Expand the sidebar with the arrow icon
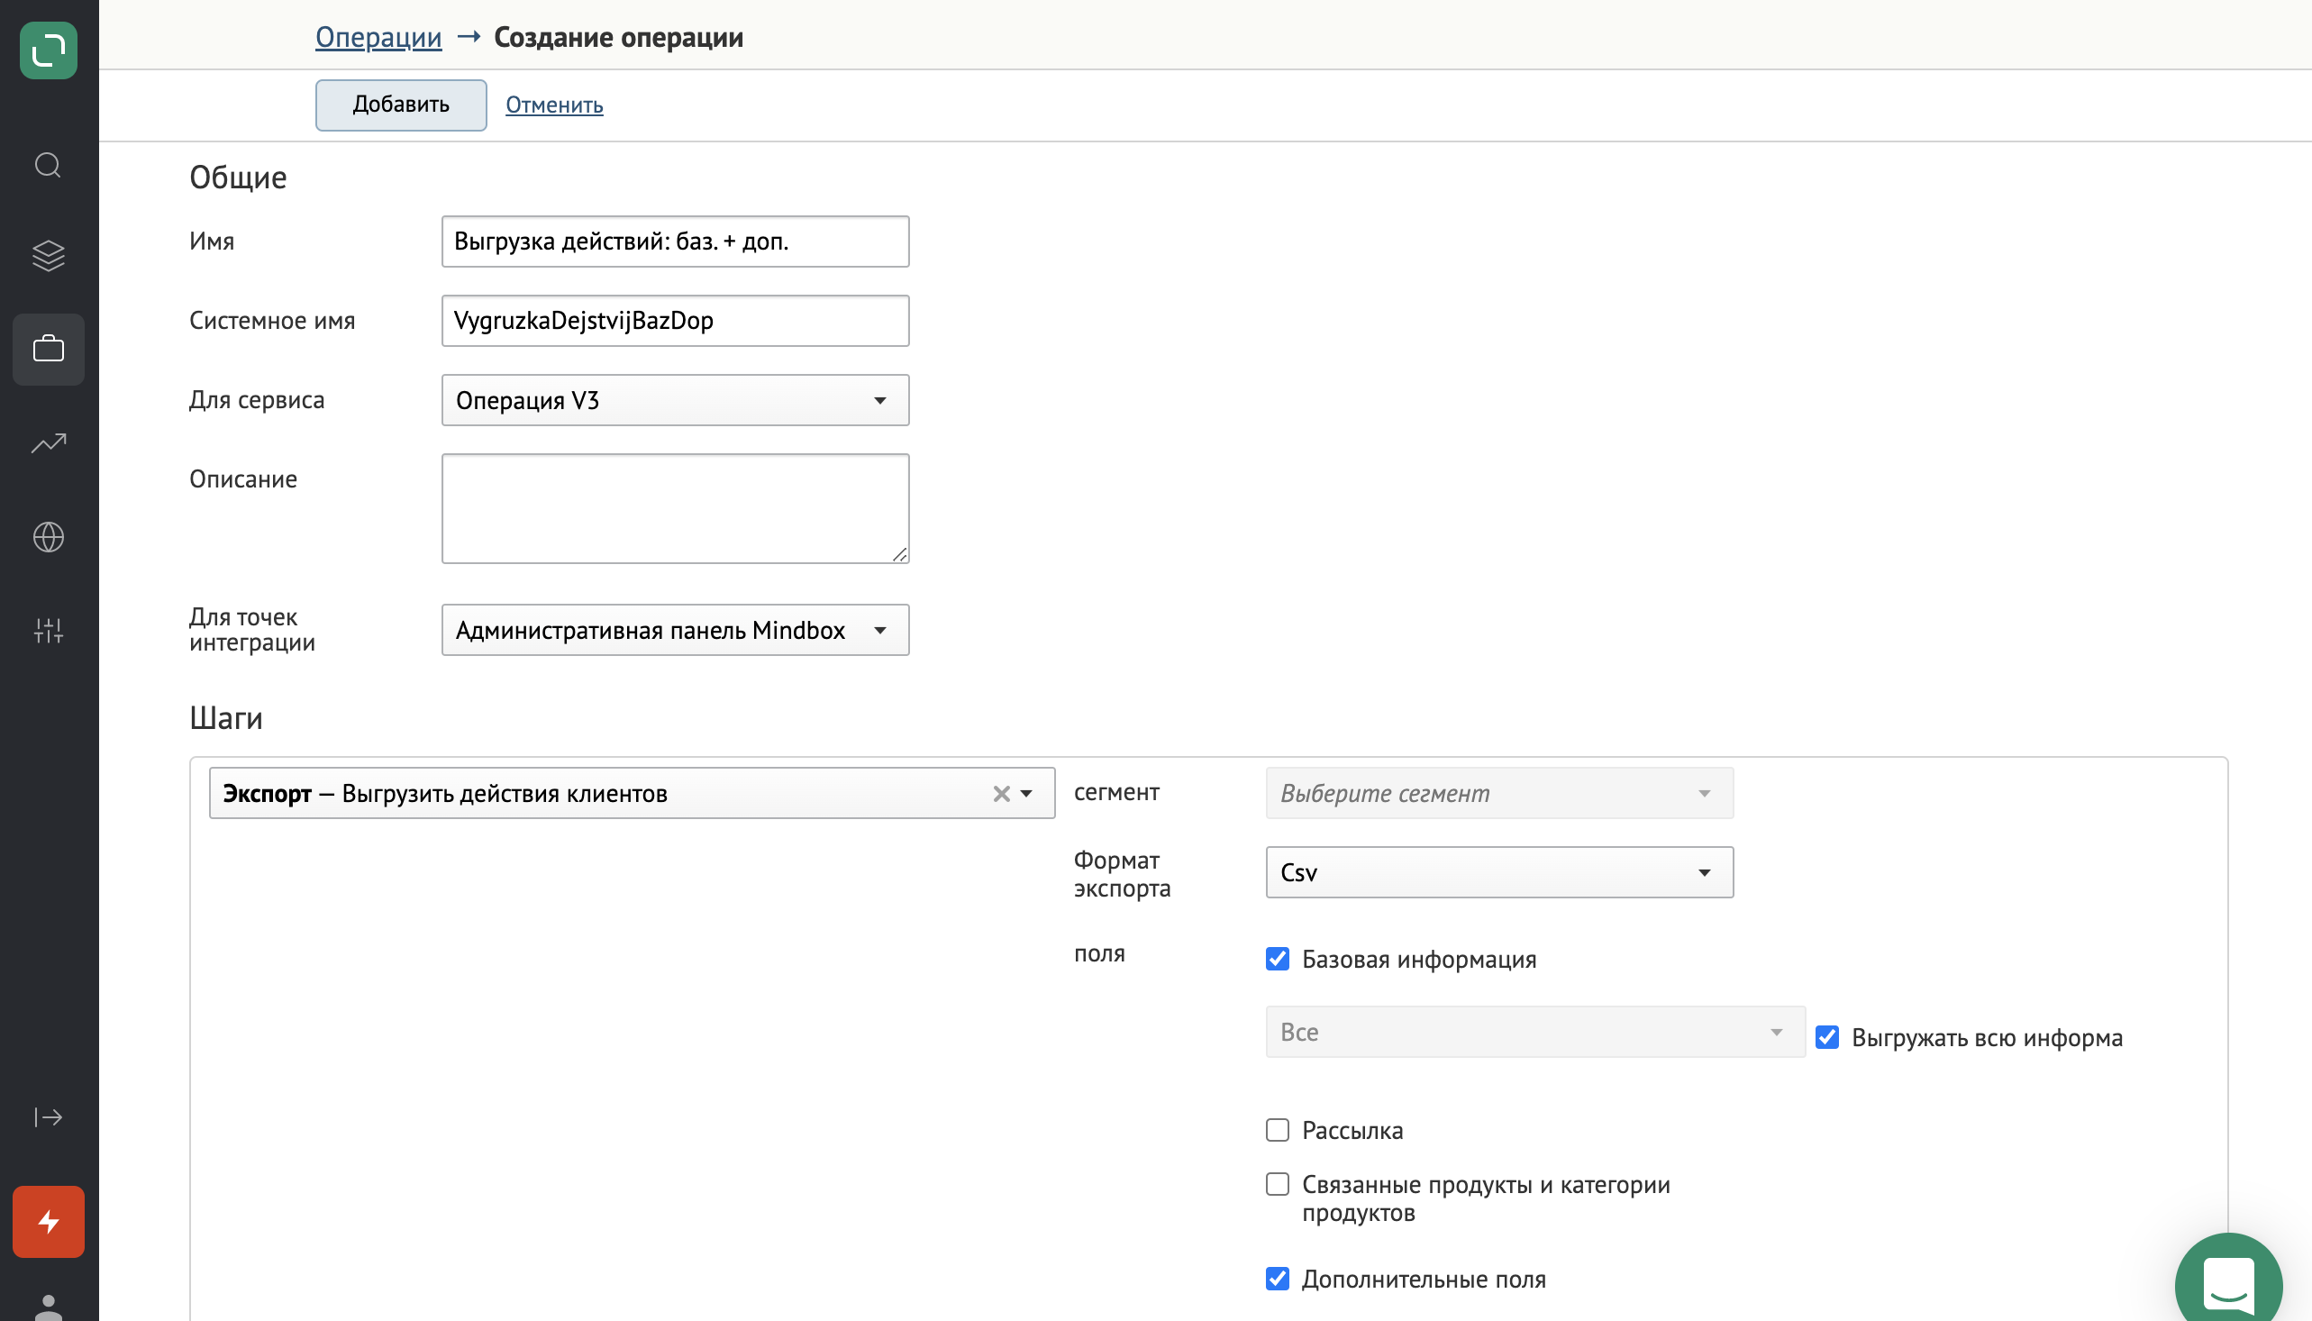 pos(48,1116)
